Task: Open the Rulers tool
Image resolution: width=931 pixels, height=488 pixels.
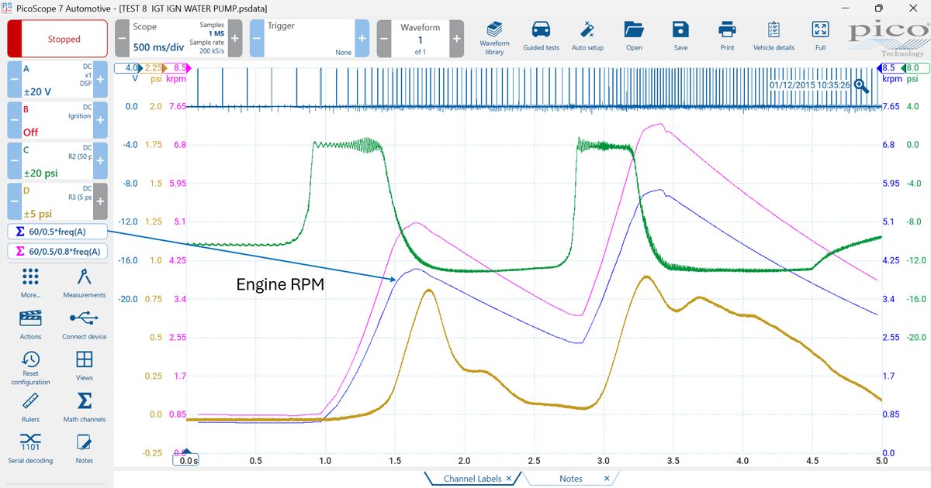Action: (x=31, y=406)
